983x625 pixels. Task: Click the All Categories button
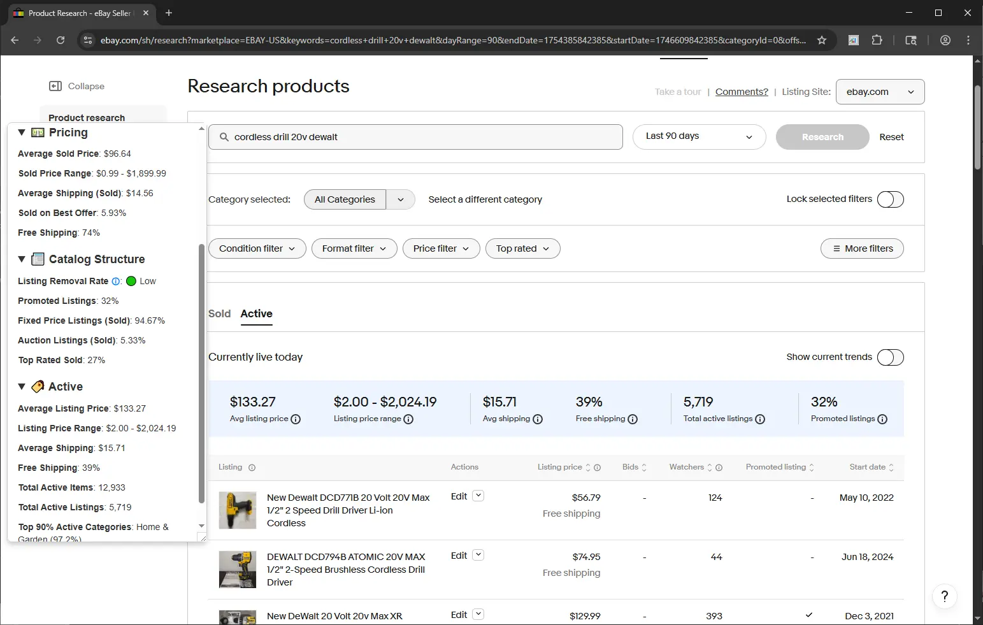tap(345, 199)
